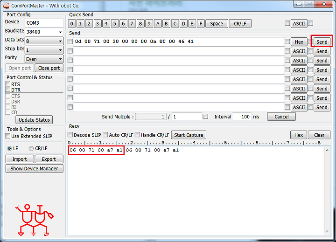Viewport: 336px width, 242px height.
Task: Quick send hex digit 7 button
Action: pos(132,24)
